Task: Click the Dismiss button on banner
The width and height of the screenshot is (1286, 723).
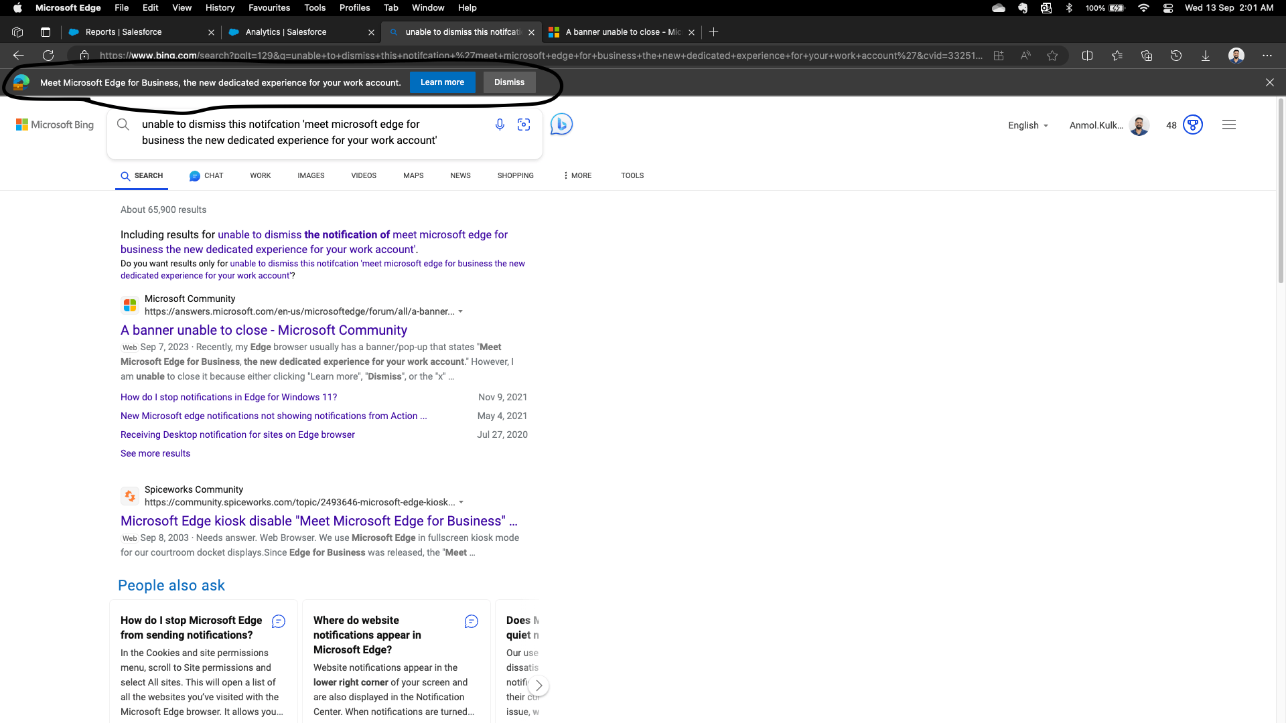Action: 509,82
